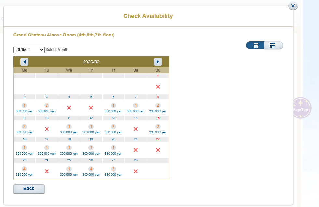Click the unavailable X on February 4
The image size is (319, 207).
[69, 108]
